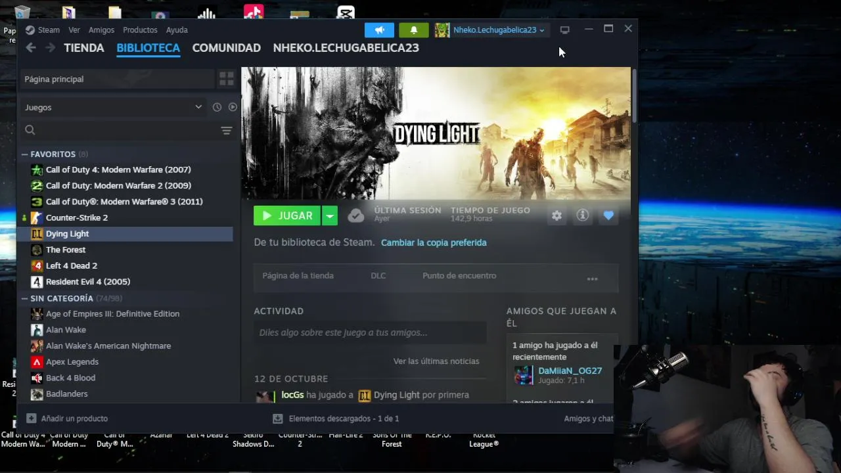The height and width of the screenshot is (473, 841).
Task: Collapse the FAVORITOS category
Action: click(x=25, y=154)
